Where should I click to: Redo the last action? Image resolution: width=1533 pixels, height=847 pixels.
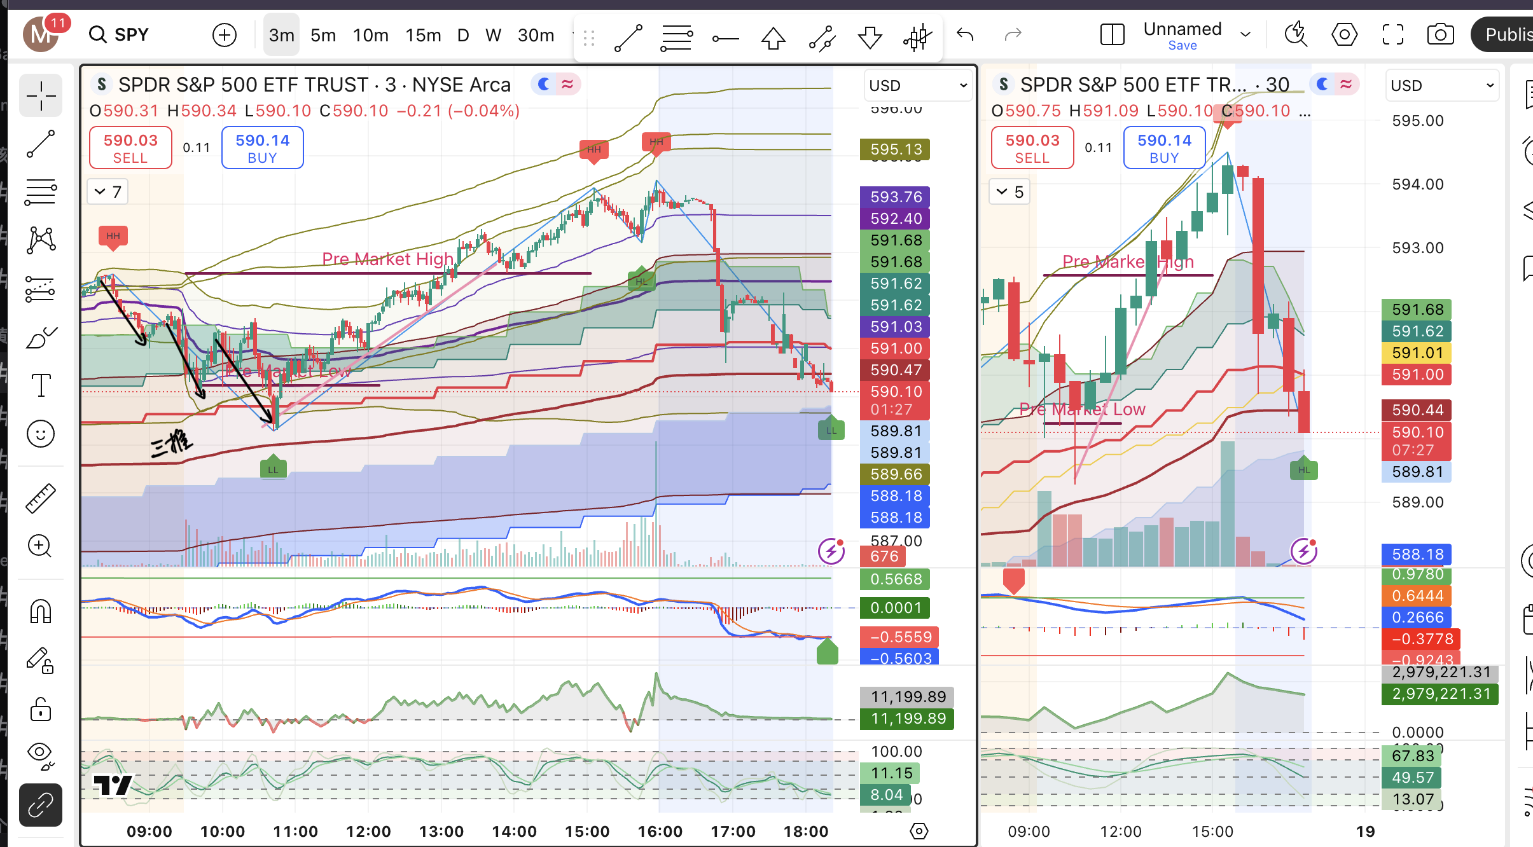[1013, 34]
